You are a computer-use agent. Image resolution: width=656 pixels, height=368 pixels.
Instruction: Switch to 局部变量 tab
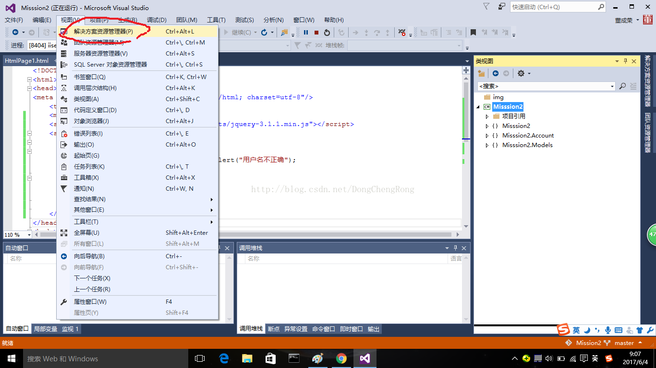click(x=46, y=329)
